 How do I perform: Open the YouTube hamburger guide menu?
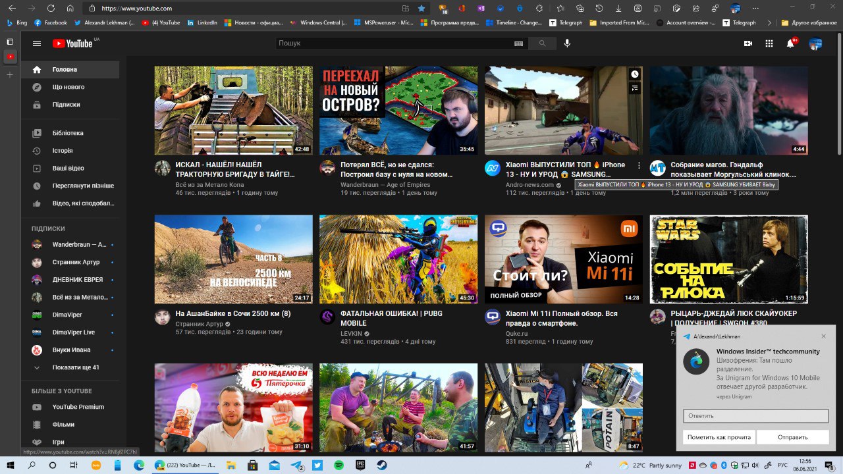tap(37, 43)
